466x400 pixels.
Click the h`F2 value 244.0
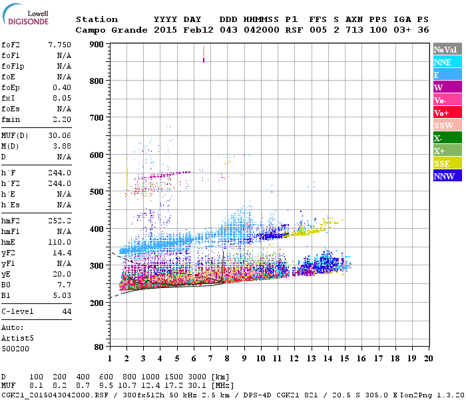pyautogui.click(x=59, y=183)
